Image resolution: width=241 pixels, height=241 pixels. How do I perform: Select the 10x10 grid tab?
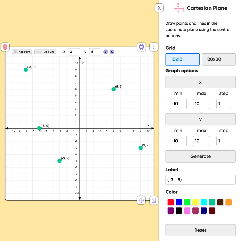183,59
